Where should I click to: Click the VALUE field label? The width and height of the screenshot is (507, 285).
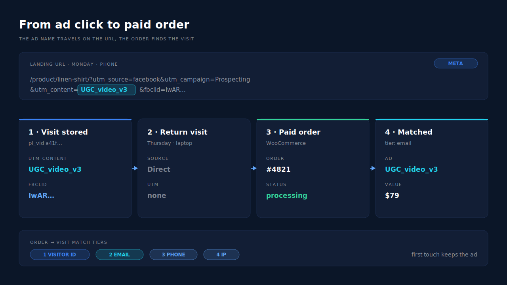(x=393, y=184)
